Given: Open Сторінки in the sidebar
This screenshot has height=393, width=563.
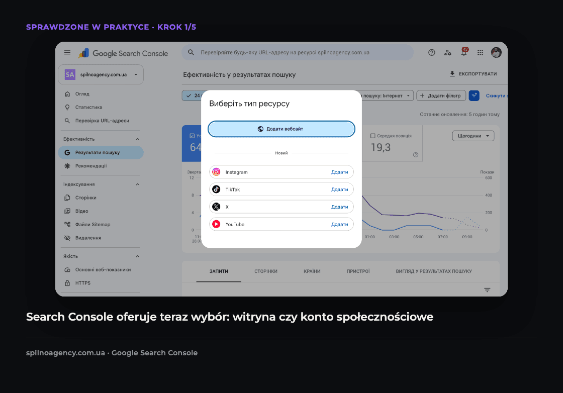Looking at the screenshot, I should (101, 198).
